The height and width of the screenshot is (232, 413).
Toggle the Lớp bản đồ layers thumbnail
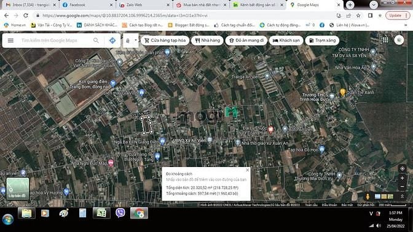(17, 189)
